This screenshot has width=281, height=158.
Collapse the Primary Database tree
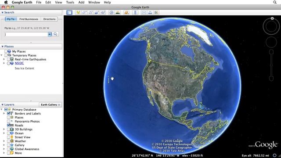click(x=2, y=109)
